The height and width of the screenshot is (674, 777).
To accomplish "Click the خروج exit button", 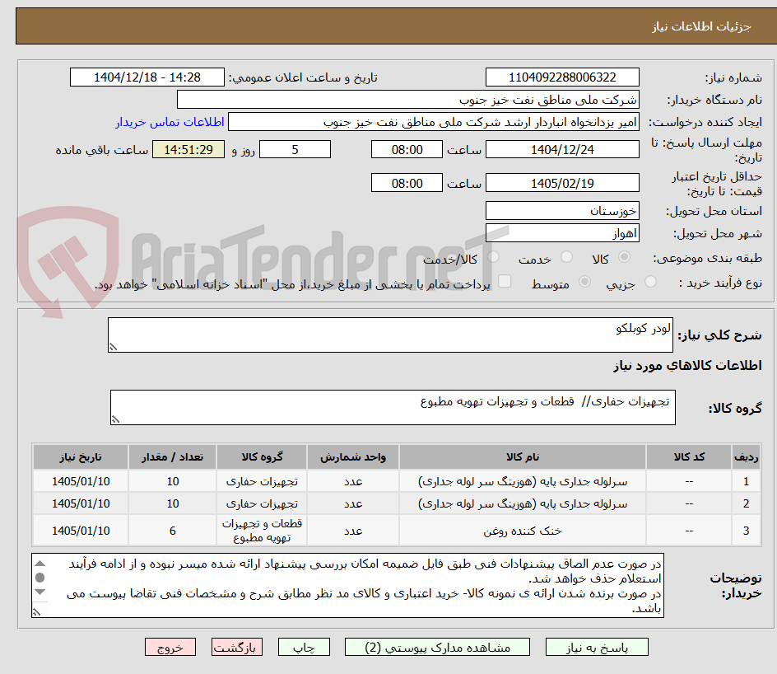I will tap(170, 647).
